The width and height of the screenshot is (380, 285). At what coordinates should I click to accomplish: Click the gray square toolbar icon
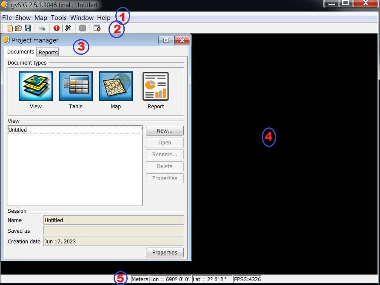83,28
